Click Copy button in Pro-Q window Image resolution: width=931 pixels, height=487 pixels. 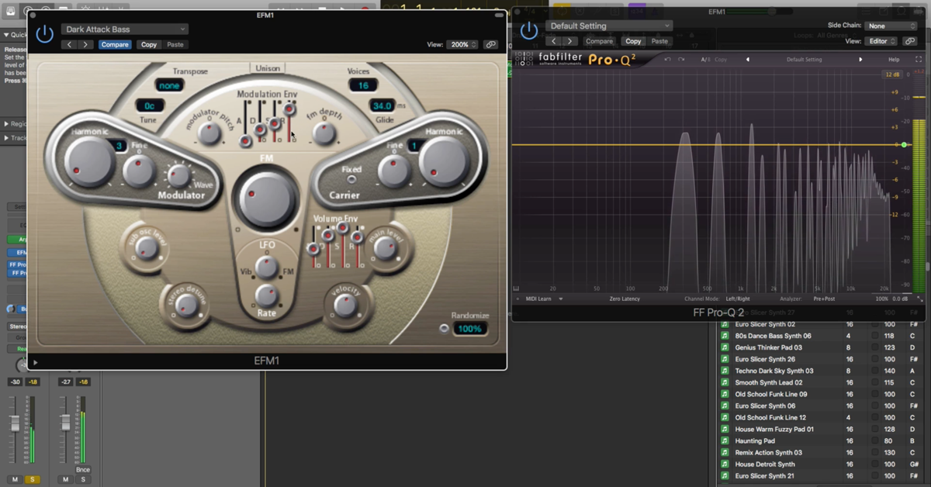[633, 41]
